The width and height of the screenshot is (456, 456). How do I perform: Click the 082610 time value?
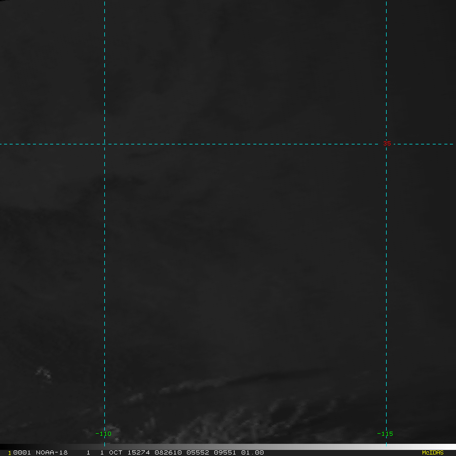168,452
